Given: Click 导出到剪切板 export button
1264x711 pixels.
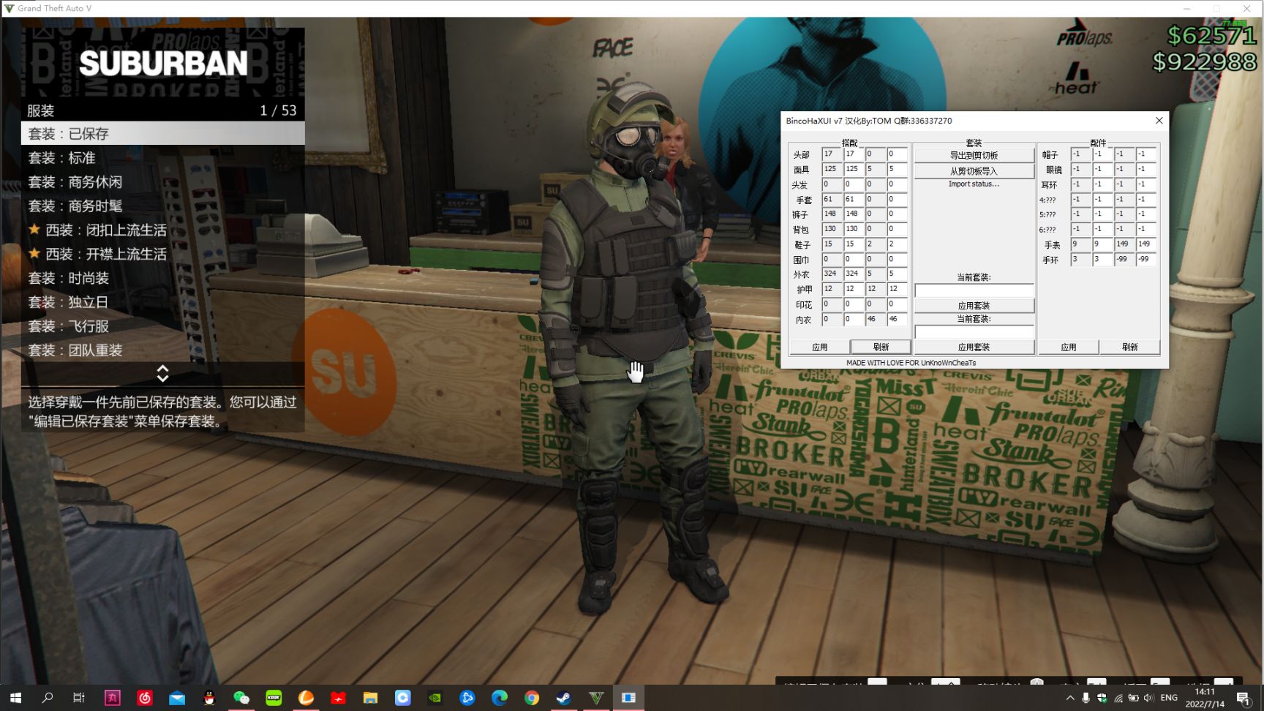Looking at the screenshot, I should (974, 155).
